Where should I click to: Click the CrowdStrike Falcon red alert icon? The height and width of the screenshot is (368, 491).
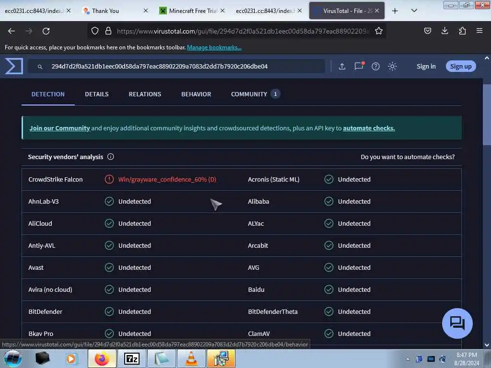[109, 179]
